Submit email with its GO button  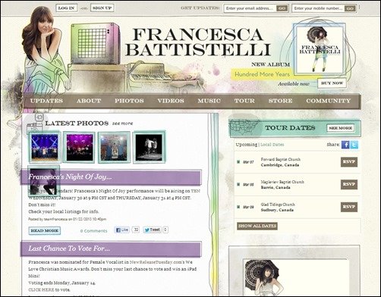[x=282, y=8]
